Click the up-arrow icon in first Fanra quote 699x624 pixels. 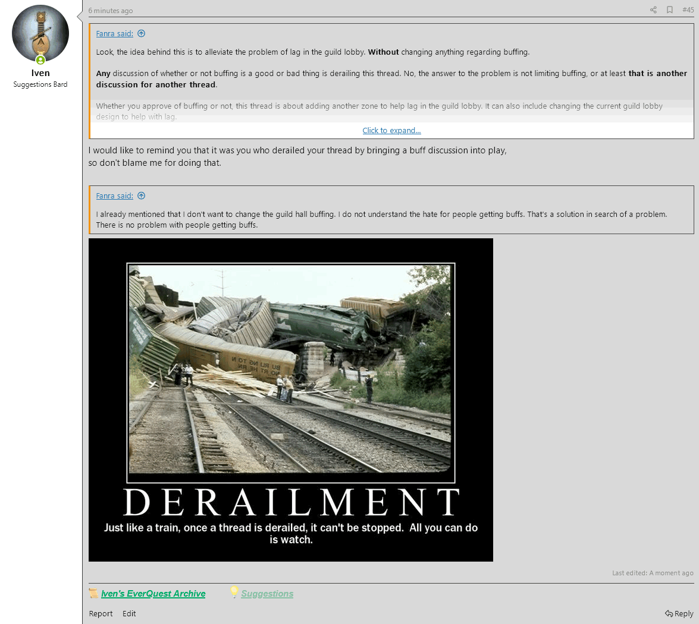(x=141, y=34)
